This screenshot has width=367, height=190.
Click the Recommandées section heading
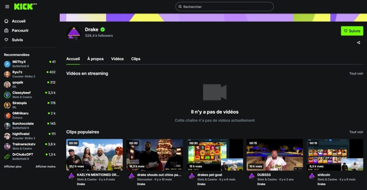[16, 55]
